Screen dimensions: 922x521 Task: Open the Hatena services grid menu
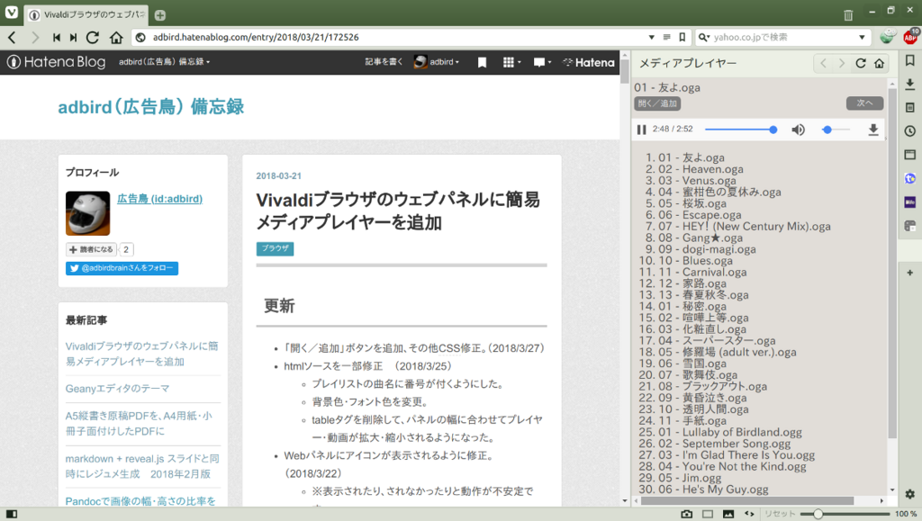click(511, 62)
